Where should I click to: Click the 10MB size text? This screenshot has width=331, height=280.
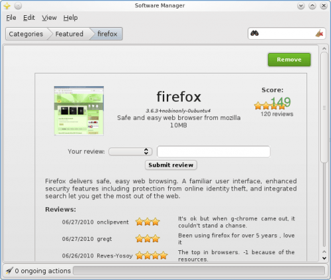[x=179, y=125]
